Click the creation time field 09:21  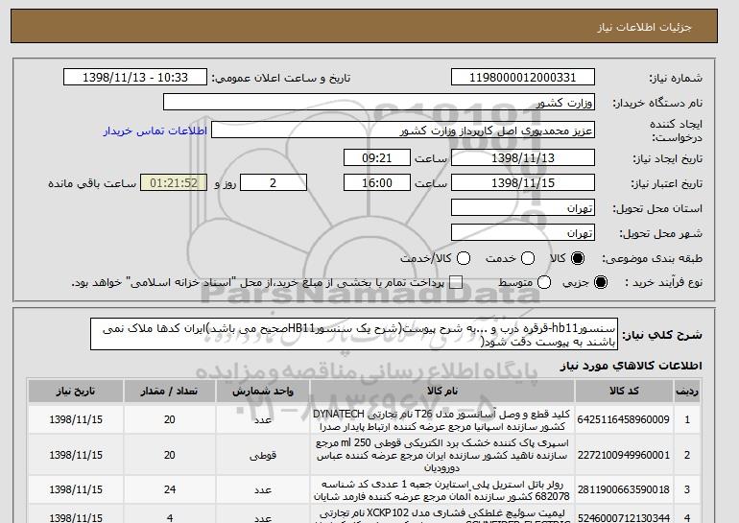[377, 157]
